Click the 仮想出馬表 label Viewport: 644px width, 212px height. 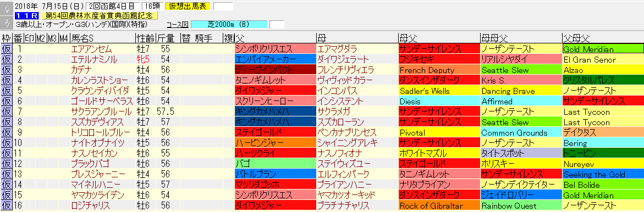(x=188, y=6)
